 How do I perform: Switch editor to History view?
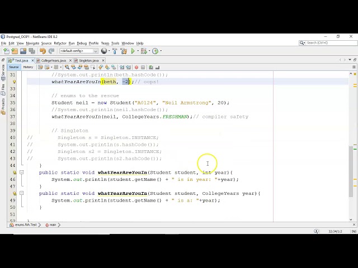coord(28,67)
